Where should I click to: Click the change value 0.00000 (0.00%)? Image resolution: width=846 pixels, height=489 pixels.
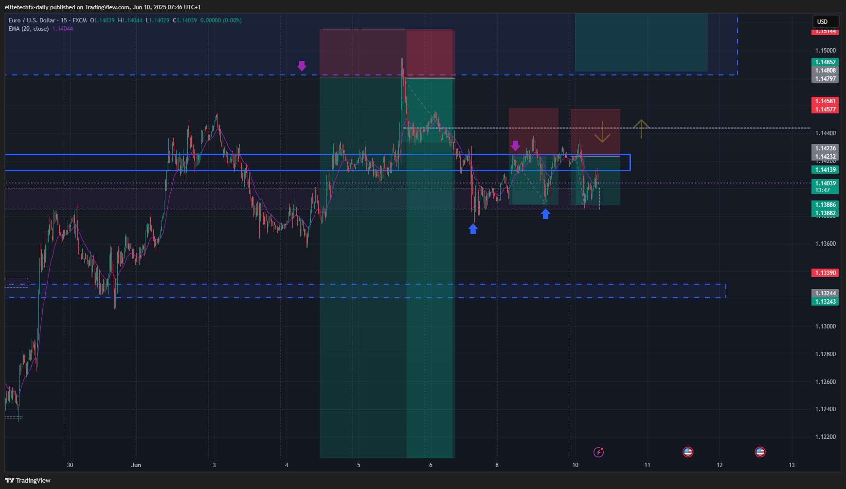[x=221, y=20]
